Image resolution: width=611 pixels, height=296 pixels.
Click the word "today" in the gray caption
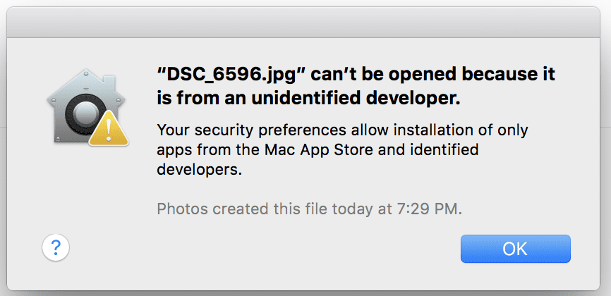(x=351, y=210)
